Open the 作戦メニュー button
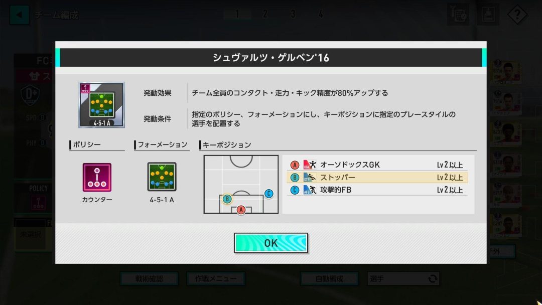The width and height of the screenshot is (542, 305). click(216, 278)
